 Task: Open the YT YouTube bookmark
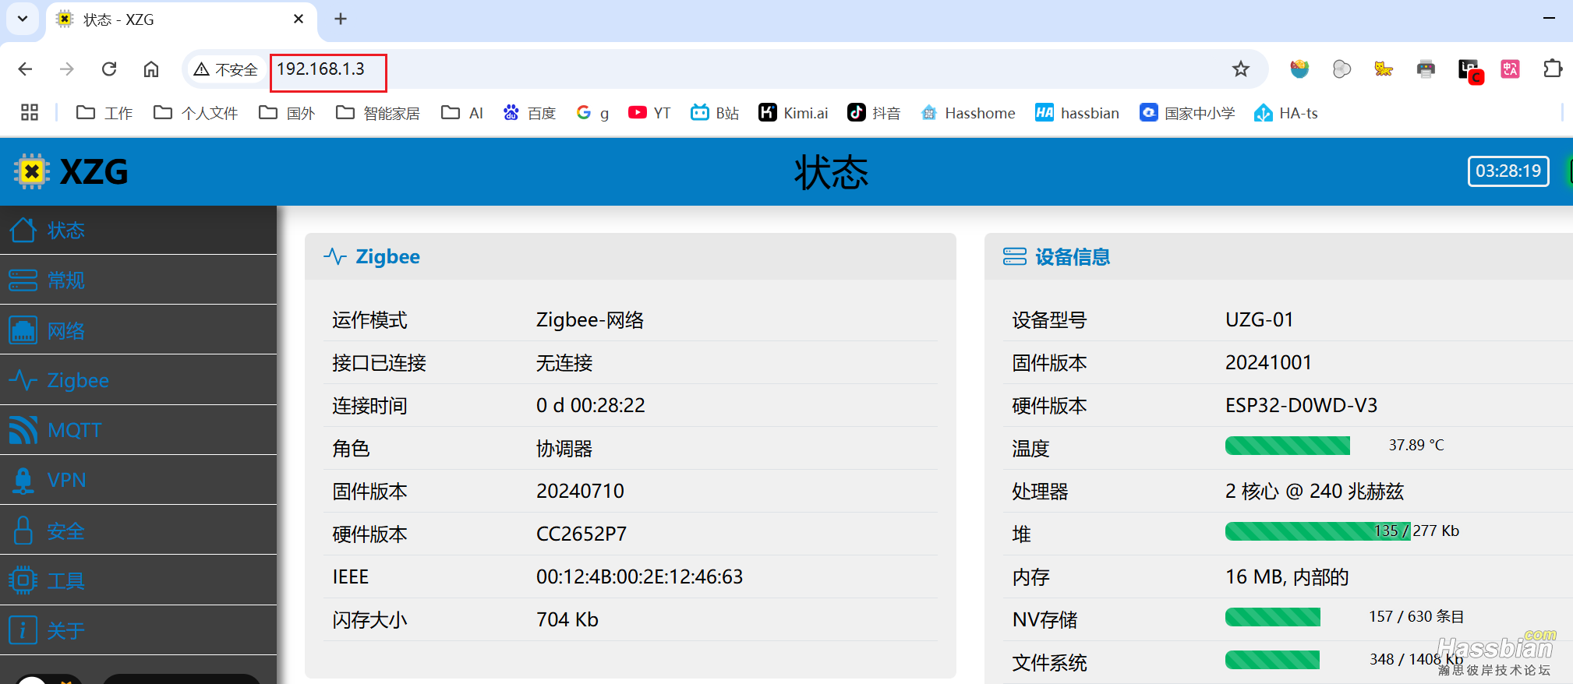tap(649, 113)
